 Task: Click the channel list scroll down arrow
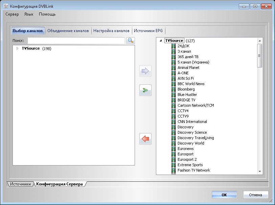(260, 172)
